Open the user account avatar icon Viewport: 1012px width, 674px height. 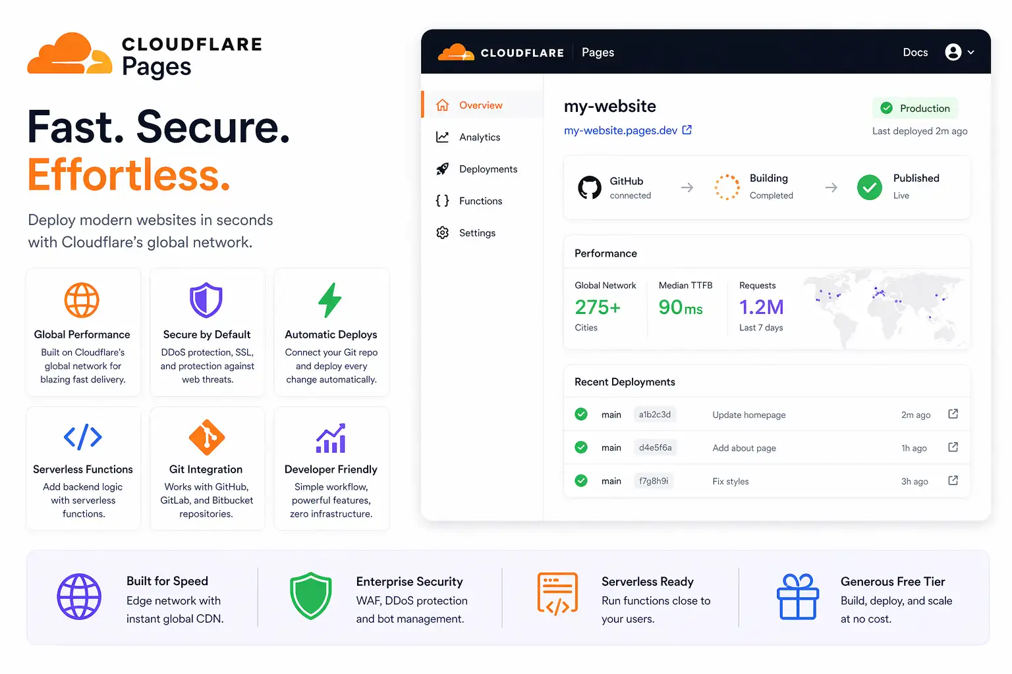click(x=953, y=52)
